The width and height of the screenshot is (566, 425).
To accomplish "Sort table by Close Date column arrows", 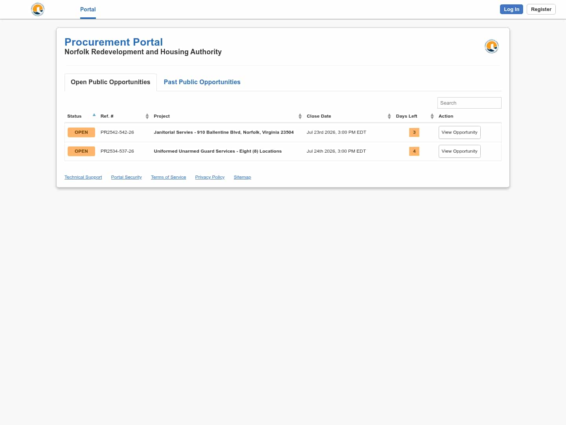I will click(389, 116).
